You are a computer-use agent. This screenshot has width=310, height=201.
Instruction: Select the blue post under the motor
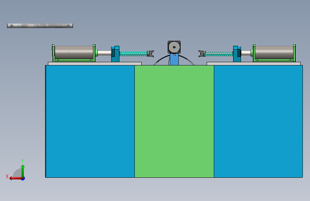(x=174, y=59)
